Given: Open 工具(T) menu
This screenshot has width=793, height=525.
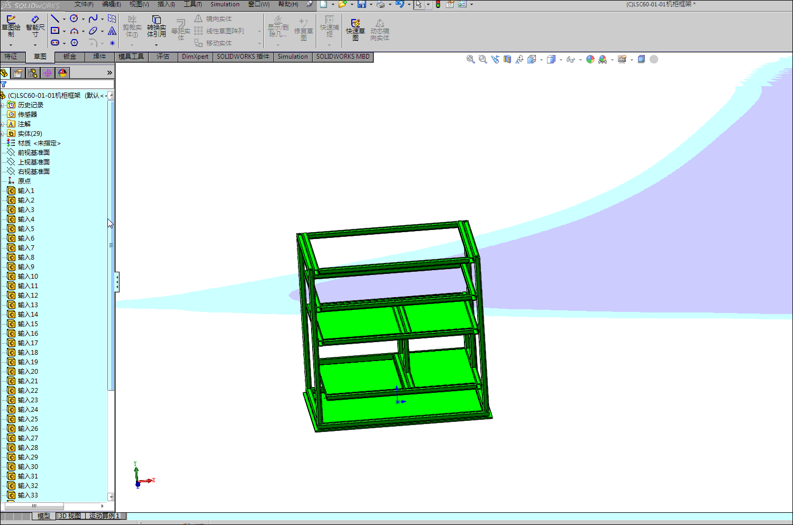Looking at the screenshot, I should (x=193, y=4).
